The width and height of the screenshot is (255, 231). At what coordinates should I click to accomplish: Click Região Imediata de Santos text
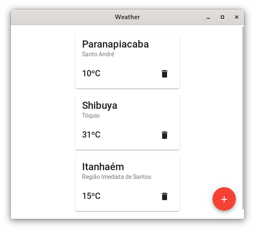(x=117, y=177)
